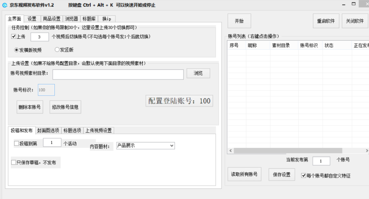Maximize the window
This screenshot has width=369, height=199.
coord(354,4)
